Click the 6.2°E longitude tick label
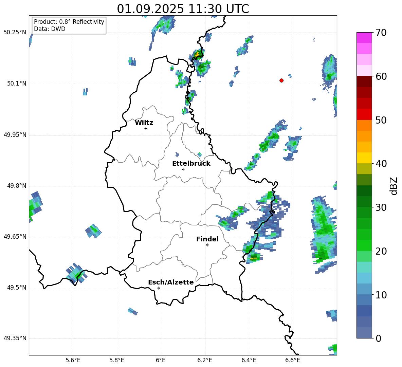402x367 pixels. point(205,360)
